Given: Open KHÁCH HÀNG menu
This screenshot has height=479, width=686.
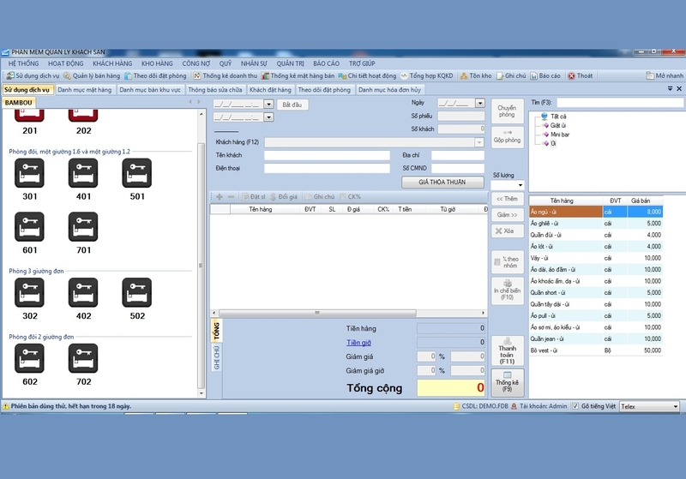Looking at the screenshot, I should coord(112,63).
